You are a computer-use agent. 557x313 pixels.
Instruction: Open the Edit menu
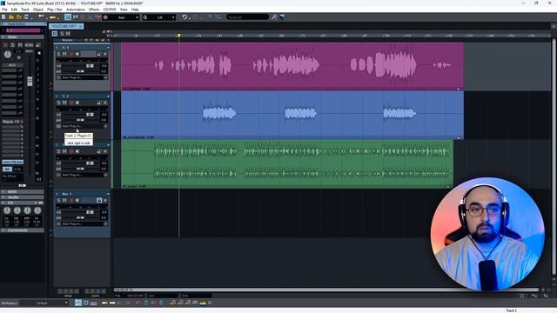pyautogui.click(x=14, y=10)
